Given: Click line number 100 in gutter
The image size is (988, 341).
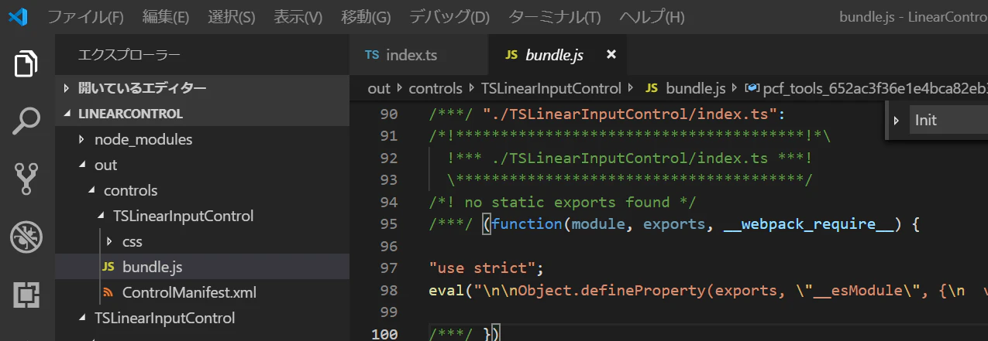Looking at the screenshot, I should (x=384, y=334).
